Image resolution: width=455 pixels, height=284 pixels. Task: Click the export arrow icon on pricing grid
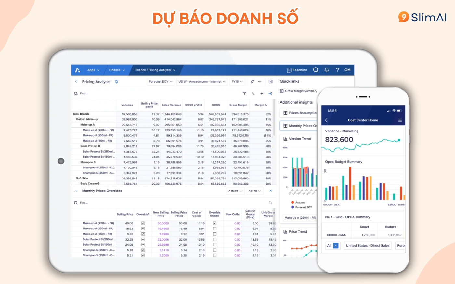(x=270, y=93)
